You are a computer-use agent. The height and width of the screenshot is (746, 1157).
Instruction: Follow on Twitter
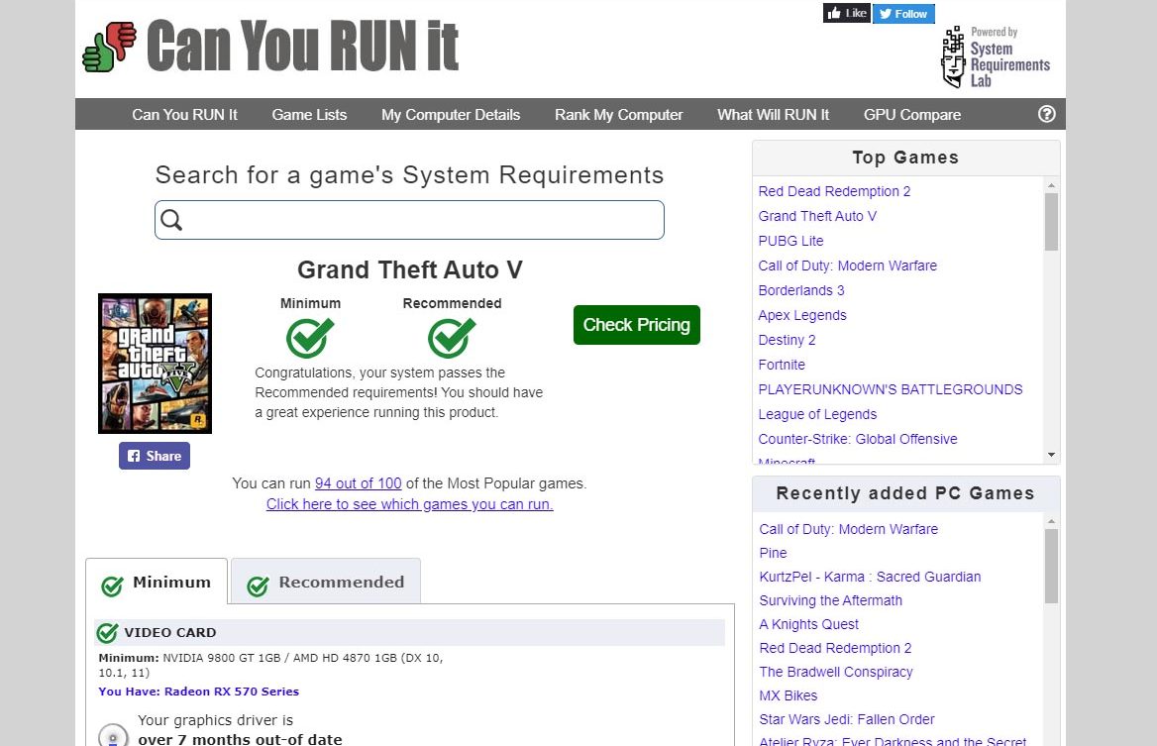[x=903, y=13]
